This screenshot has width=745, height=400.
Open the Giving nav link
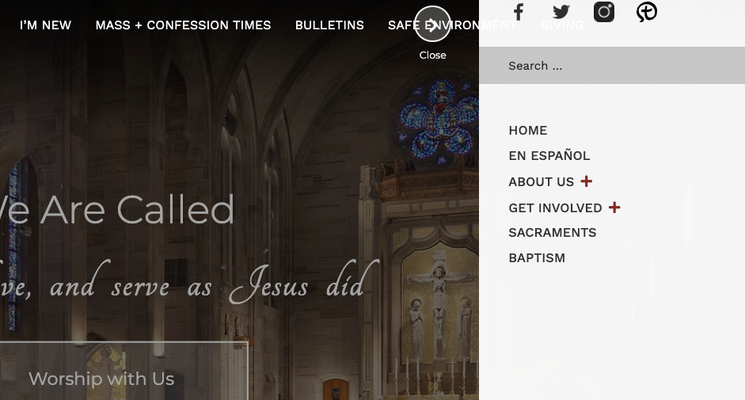(x=562, y=25)
